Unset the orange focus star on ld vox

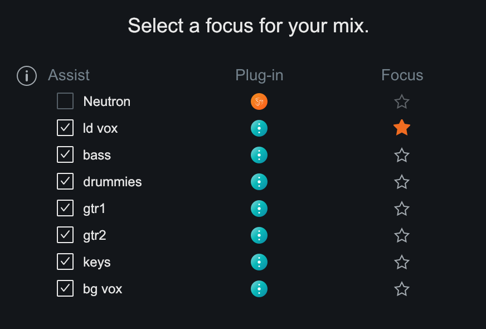[402, 128]
